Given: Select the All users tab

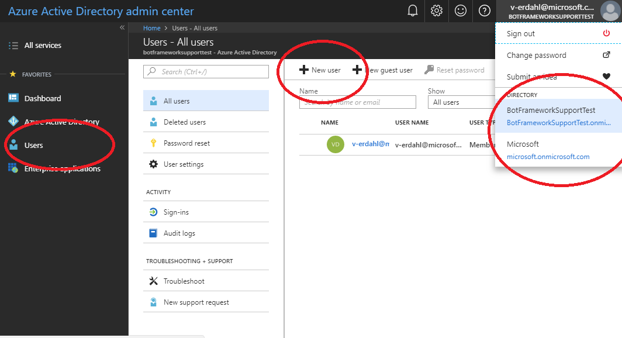Looking at the screenshot, I should pyautogui.click(x=174, y=100).
